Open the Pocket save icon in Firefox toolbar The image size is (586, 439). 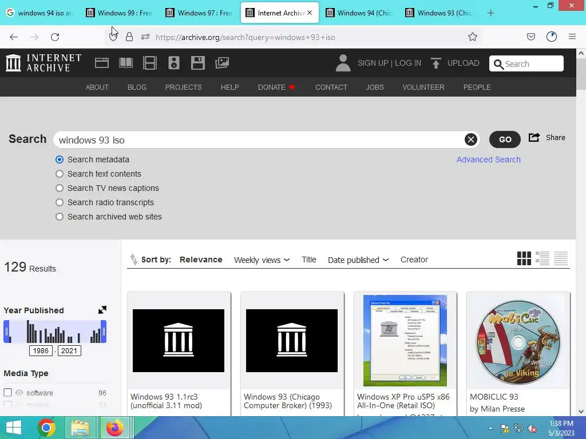(x=530, y=37)
